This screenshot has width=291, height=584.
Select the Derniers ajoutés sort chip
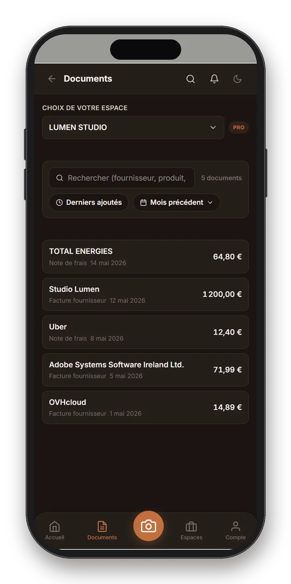[x=89, y=202]
